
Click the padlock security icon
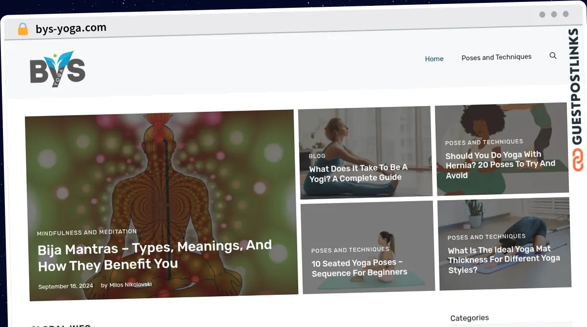(x=23, y=29)
